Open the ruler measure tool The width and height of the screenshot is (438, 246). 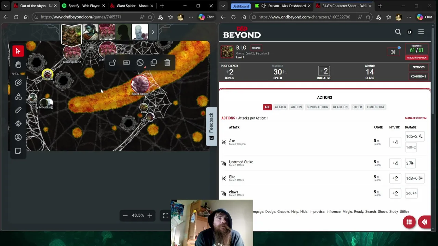pos(18,110)
